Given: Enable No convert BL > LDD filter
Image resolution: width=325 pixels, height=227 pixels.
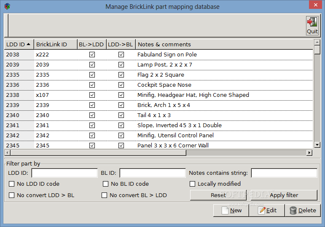Looking at the screenshot, I should [x=104, y=195].
